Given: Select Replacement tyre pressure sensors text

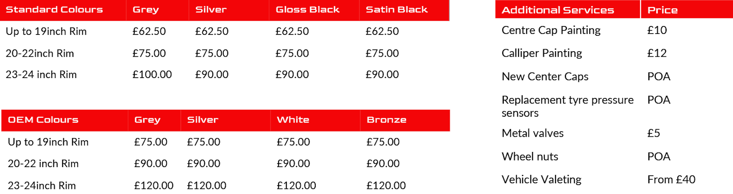Looking at the screenshot, I should point(568,106).
